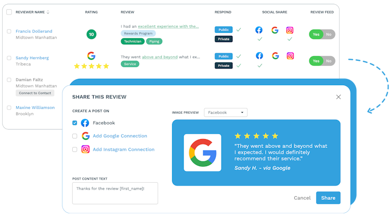
Task: Click the blue Share button
Action: [x=328, y=198]
